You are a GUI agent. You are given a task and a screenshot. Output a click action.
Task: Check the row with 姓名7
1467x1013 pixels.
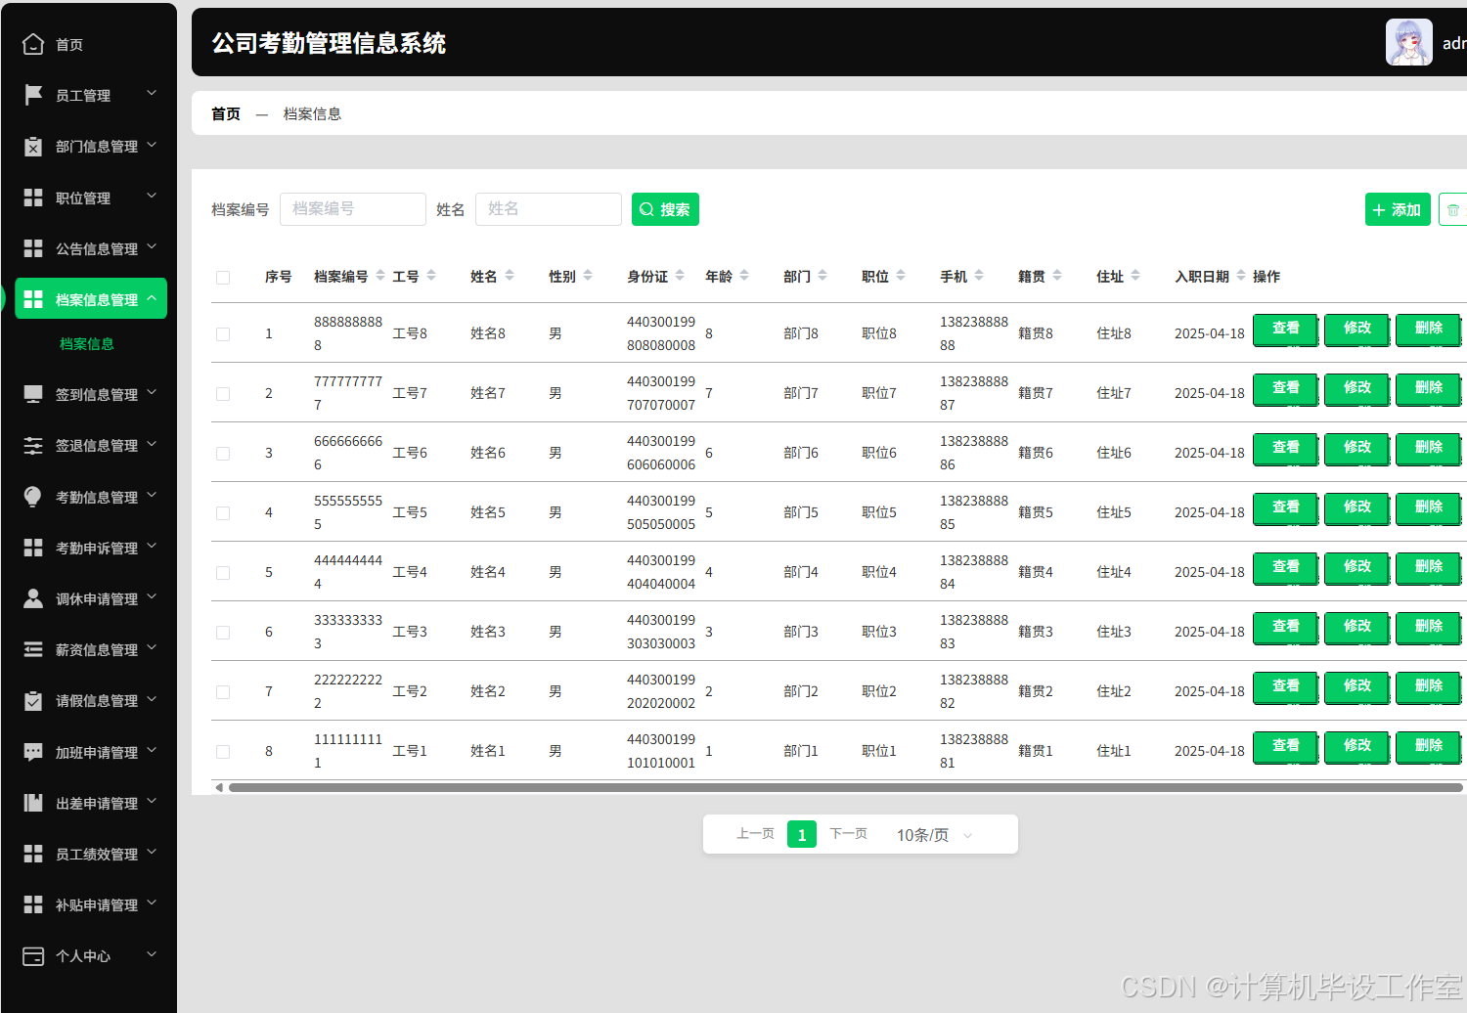[223, 393]
